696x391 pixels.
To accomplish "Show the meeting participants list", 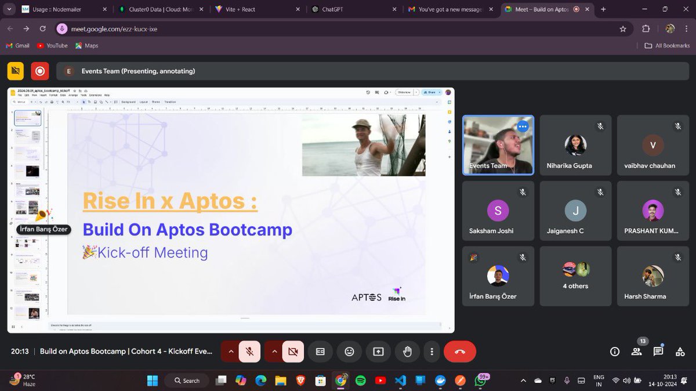I will pos(636,351).
